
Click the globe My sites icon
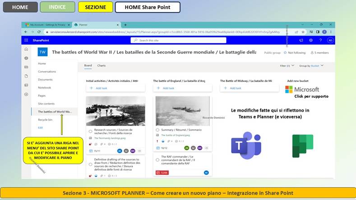[26, 58]
